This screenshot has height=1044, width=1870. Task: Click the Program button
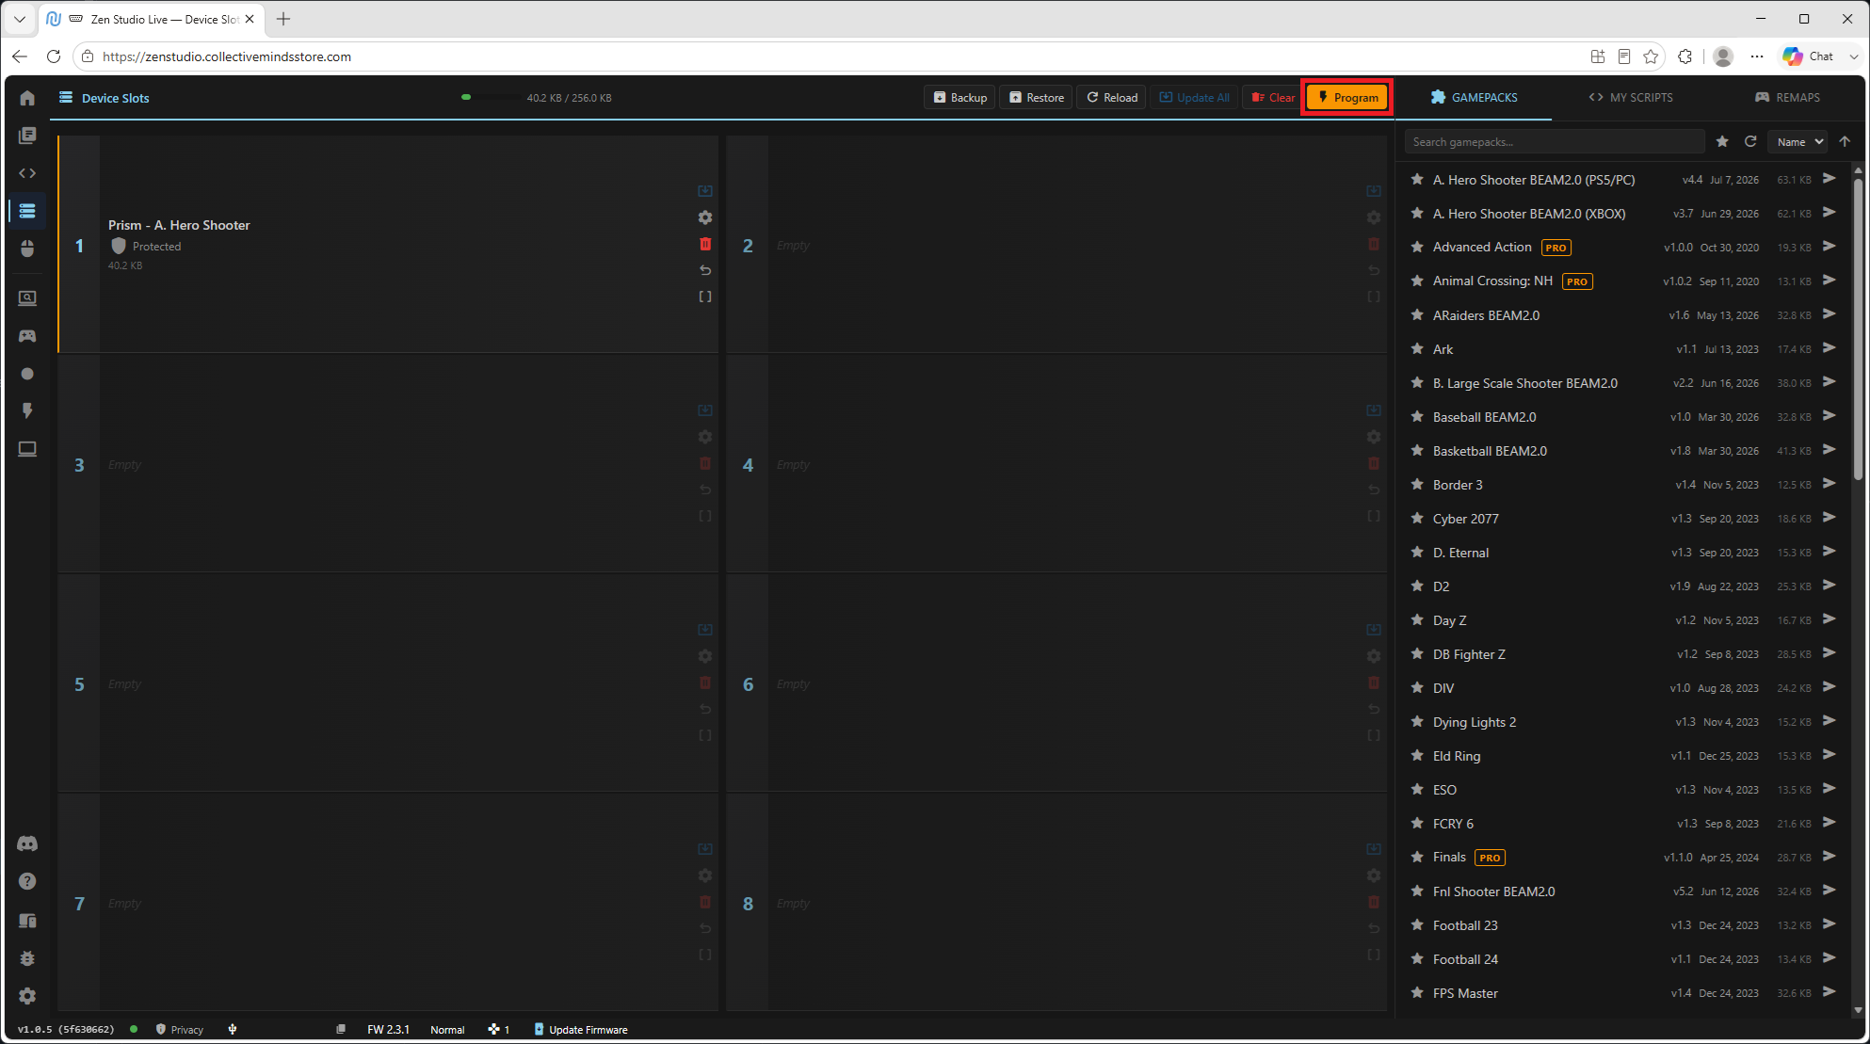click(x=1347, y=97)
